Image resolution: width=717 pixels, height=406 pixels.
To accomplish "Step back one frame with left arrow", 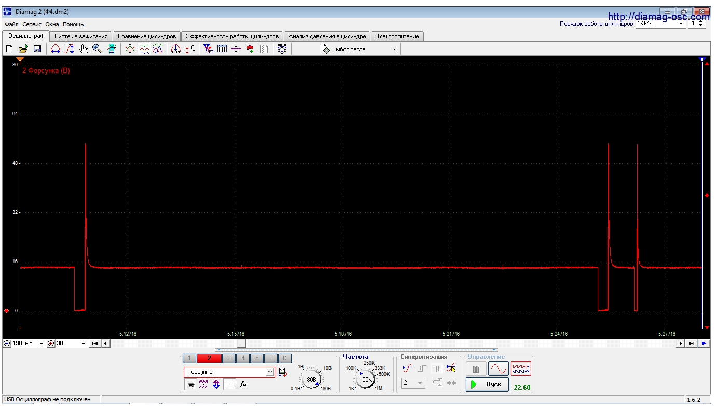I will 105,343.
